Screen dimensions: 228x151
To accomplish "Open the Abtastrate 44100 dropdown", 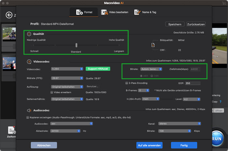I will (x=65, y=131).
